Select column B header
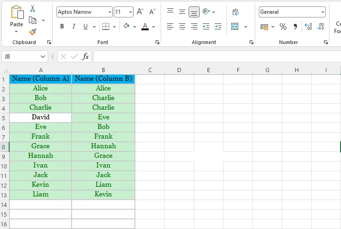The width and height of the screenshot is (341, 229). click(x=104, y=70)
